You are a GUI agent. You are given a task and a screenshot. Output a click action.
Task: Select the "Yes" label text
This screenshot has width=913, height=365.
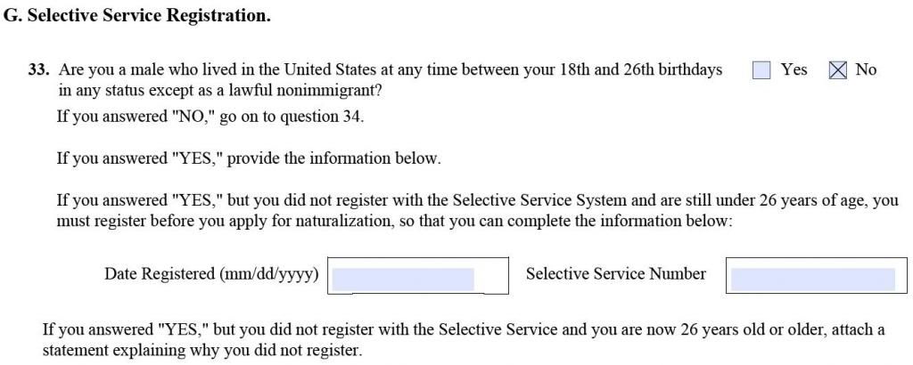[794, 69]
